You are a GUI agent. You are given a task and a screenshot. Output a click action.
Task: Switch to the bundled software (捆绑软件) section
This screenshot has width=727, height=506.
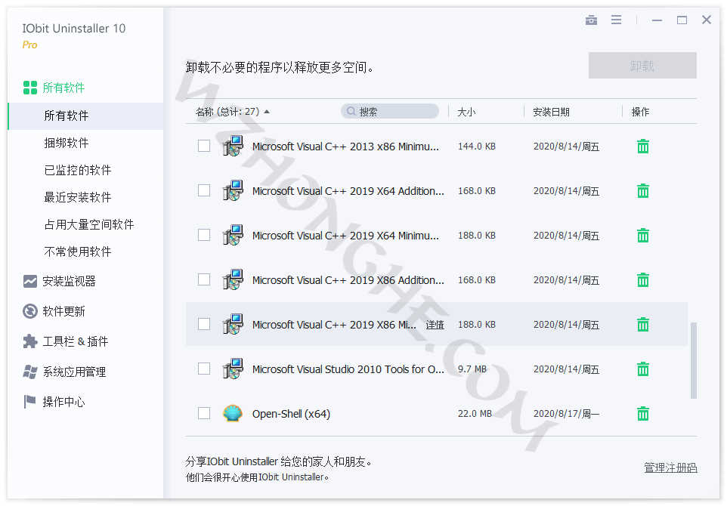click(67, 143)
